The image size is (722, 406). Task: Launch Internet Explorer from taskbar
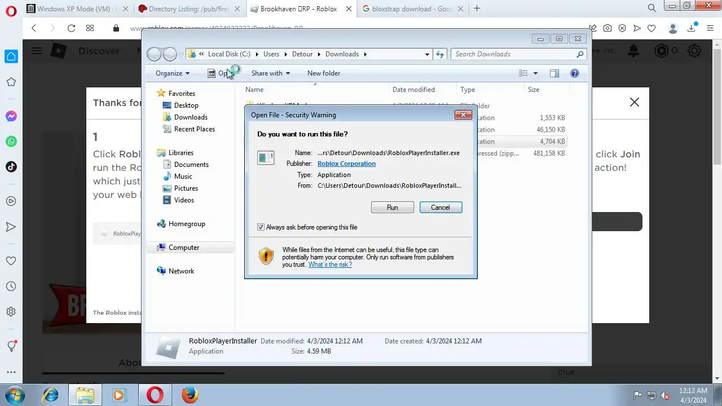[51, 395]
